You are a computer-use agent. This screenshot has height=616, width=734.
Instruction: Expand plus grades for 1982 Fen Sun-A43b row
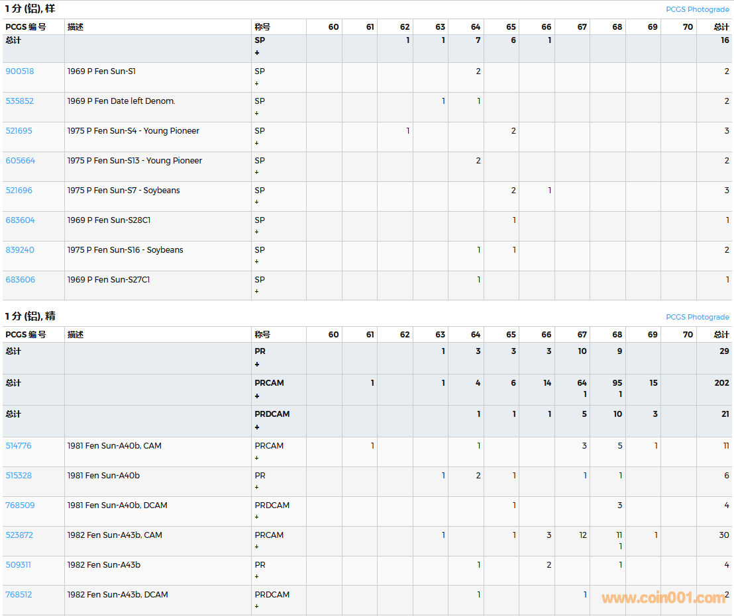click(257, 577)
